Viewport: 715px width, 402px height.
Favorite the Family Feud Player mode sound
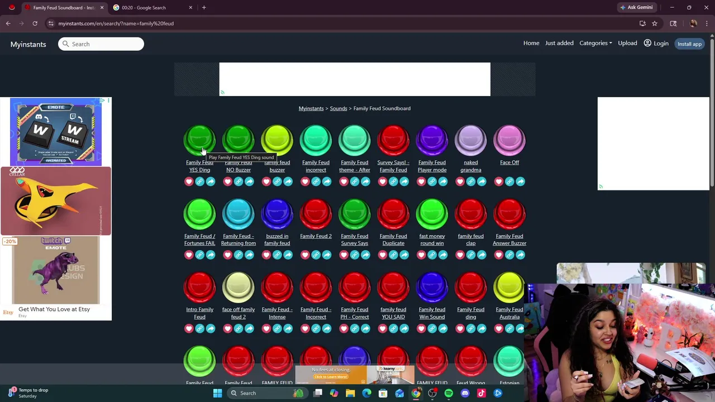coord(421,181)
